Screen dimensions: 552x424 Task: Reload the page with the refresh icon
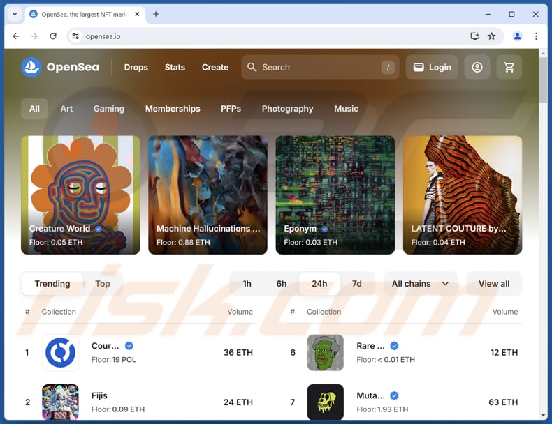(53, 36)
